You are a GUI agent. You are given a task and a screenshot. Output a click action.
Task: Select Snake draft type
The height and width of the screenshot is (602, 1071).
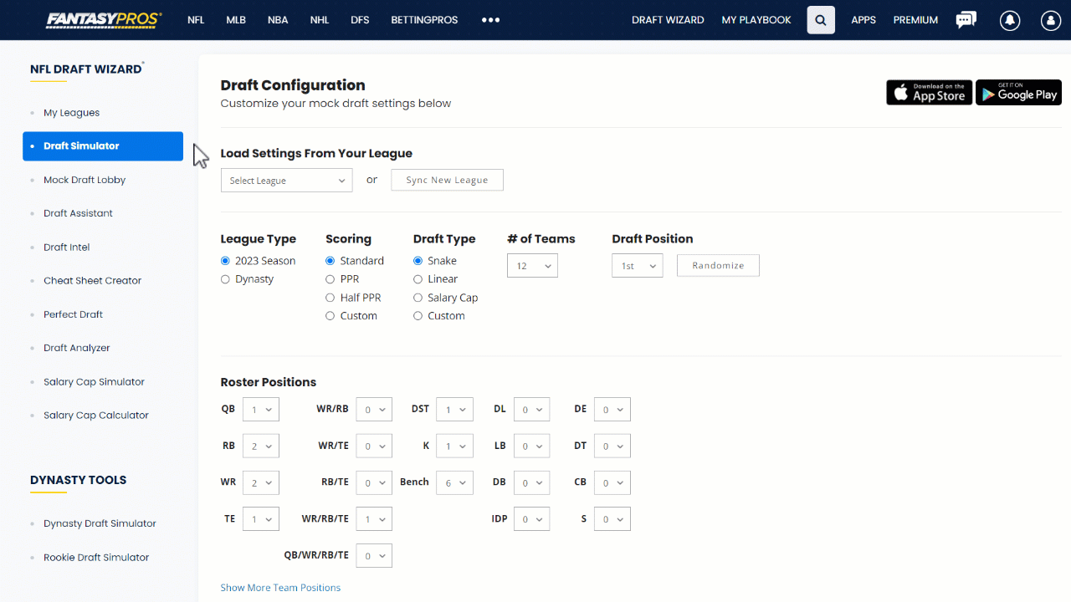(x=418, y=261)
